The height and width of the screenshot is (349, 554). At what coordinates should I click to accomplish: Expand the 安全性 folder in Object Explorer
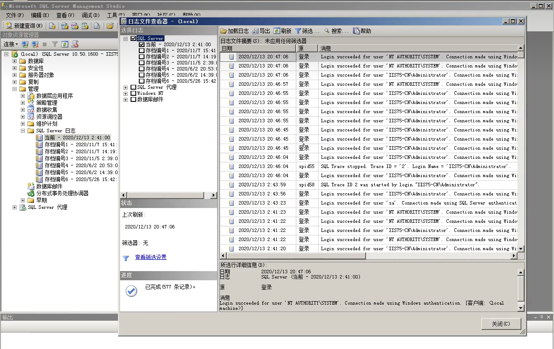click(14, 68)
